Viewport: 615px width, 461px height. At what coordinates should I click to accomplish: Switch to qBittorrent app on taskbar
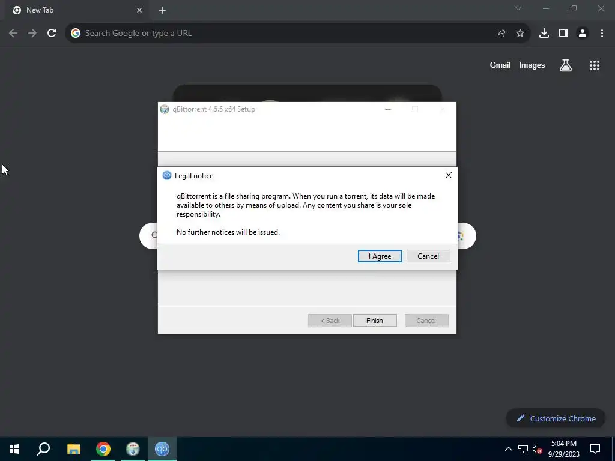[162, 448]
